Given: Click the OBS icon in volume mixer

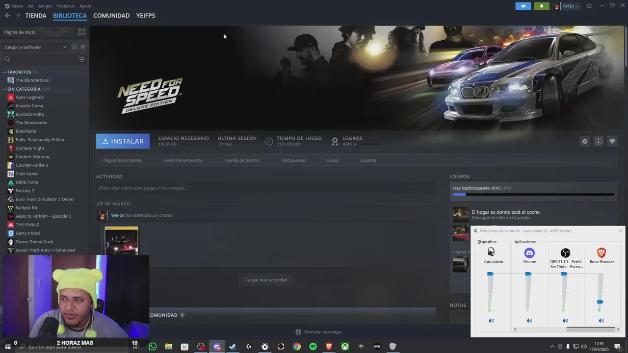Looking at the screenshot, I should [565, 253].
